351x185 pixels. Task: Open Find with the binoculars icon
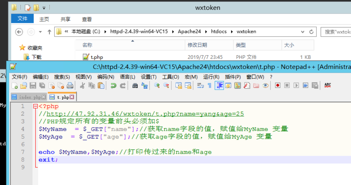[135, 85]
